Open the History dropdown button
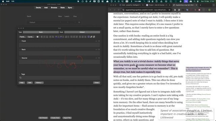216x121 pixels. (x=39, y=83)
